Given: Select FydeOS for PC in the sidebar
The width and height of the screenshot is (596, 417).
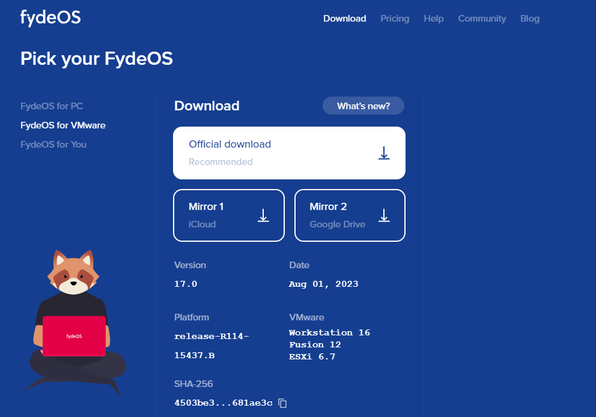Looking at the screenshot, I should [x=52, y=106].
